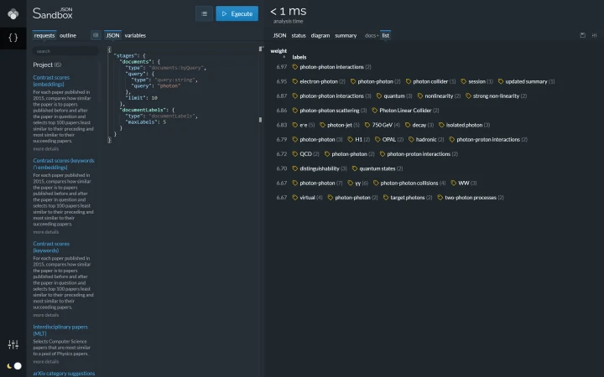Open Contrast scores (embeddings) request

click(x=51, y=80)
